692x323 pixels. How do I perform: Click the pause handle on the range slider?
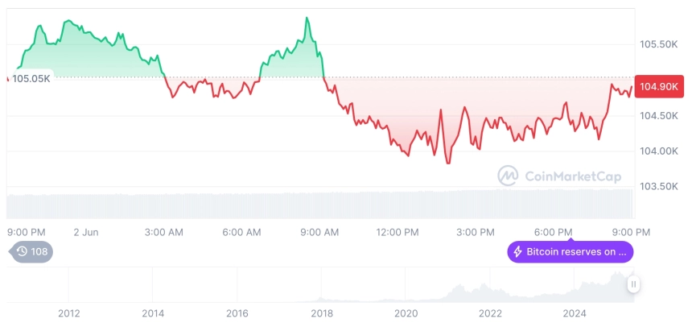pyautogui.click(x=633, y=284)
